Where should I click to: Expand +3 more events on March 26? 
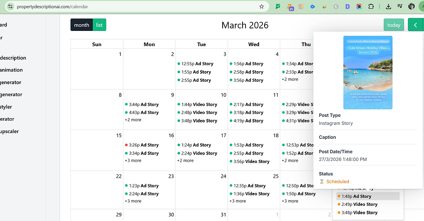click(290, 201)
